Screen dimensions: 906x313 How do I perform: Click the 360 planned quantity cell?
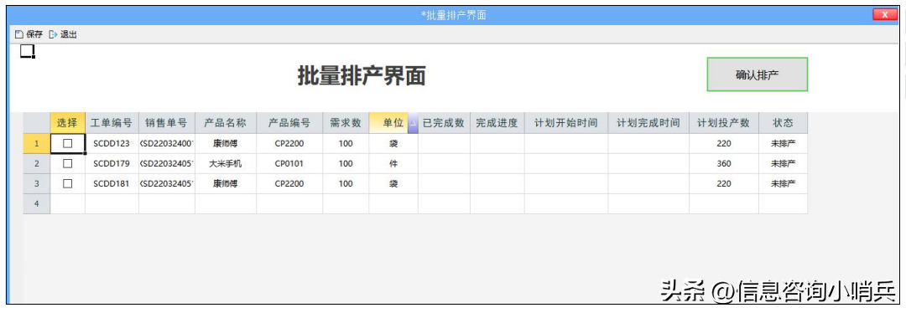[724, 164]
